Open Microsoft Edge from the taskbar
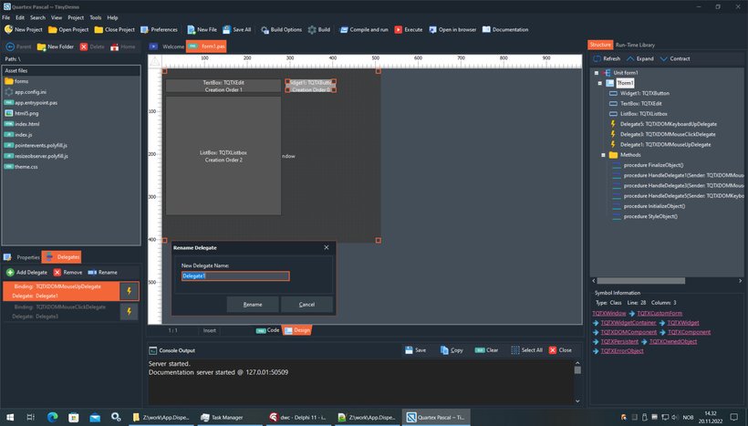748x426 pixels. coord(53,418)
